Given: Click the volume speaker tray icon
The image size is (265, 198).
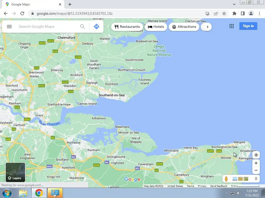Looking at the screenshot, I should pyautogui.click(x=239, y=193).
